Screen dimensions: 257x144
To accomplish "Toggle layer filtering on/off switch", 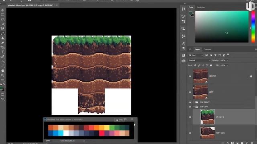I will tap(228, 54).
